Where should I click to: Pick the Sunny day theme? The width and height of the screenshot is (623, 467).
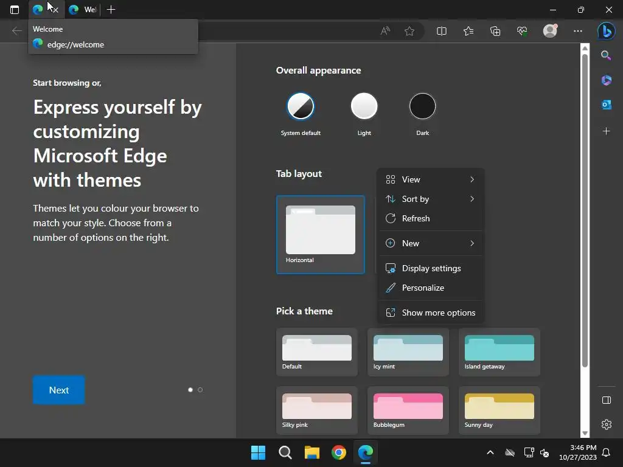click(x=499, y=410)
